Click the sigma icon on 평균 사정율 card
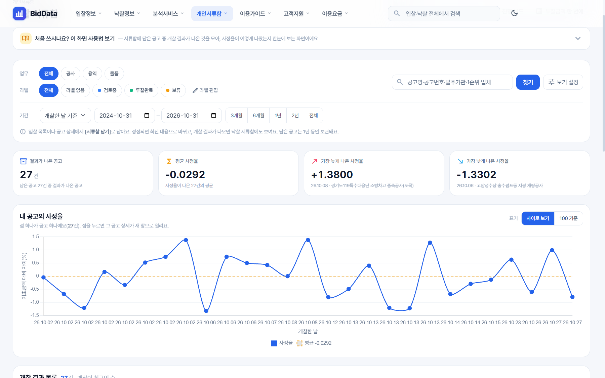Viewport: 605px width, 378px height. [x=169, y=161]
